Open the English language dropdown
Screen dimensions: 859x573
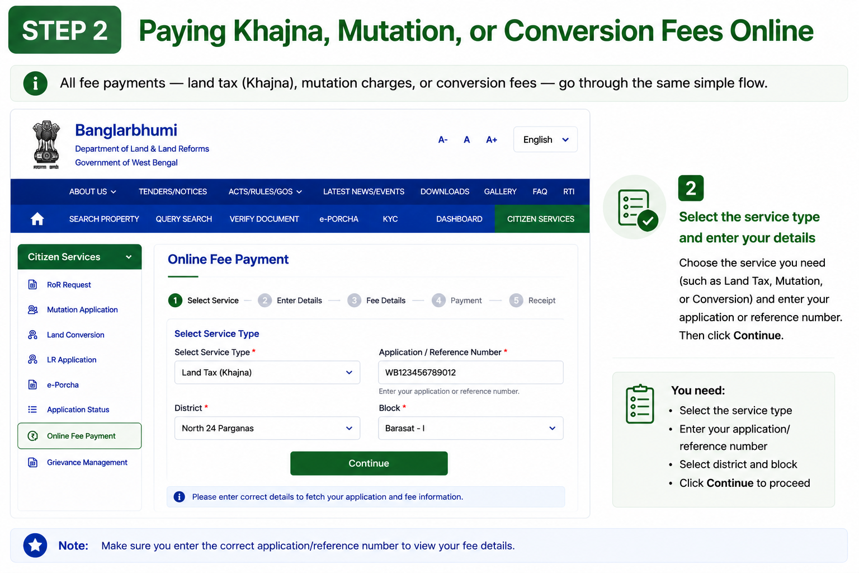tap(545, 139)
